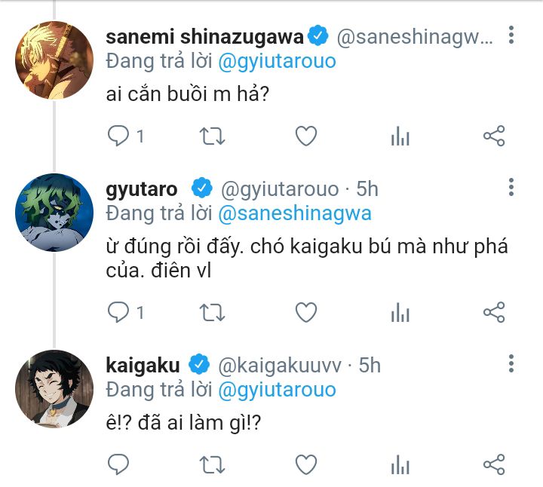Open more options for sanemi's tweet
This screenshot has height=487, width=543.
coord(512,35)
